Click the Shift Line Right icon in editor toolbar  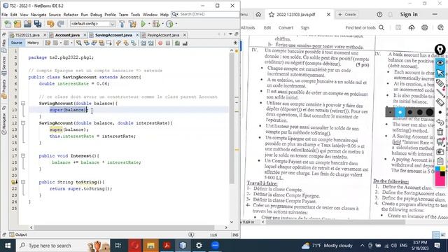[150, 43]
